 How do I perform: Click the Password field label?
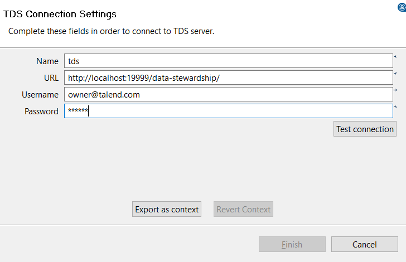click(41, 111)
